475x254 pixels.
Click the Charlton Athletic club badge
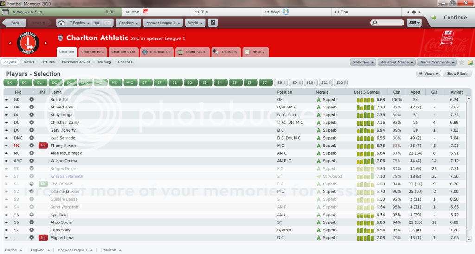pos(28,43)
